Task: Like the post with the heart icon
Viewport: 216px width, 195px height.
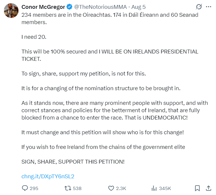Action: pyautogui.click(x=111, y=188)
